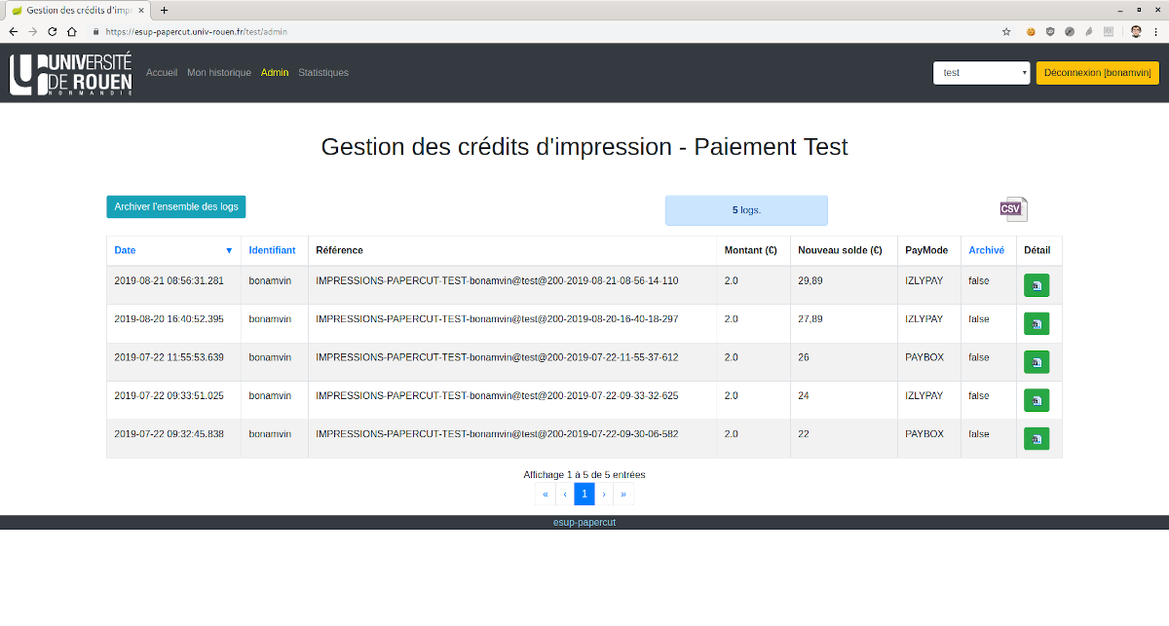Screen dimensions: 1169x626
Task: Select page 1 in pagination
Action: [584, 495]
